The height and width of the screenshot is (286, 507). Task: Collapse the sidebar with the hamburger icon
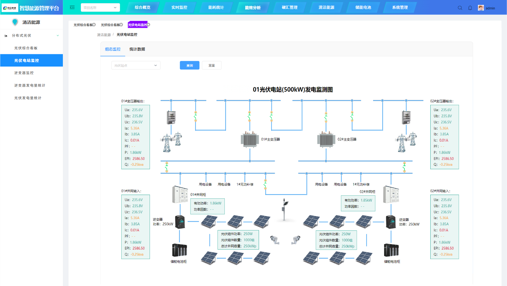pos(72,8)
